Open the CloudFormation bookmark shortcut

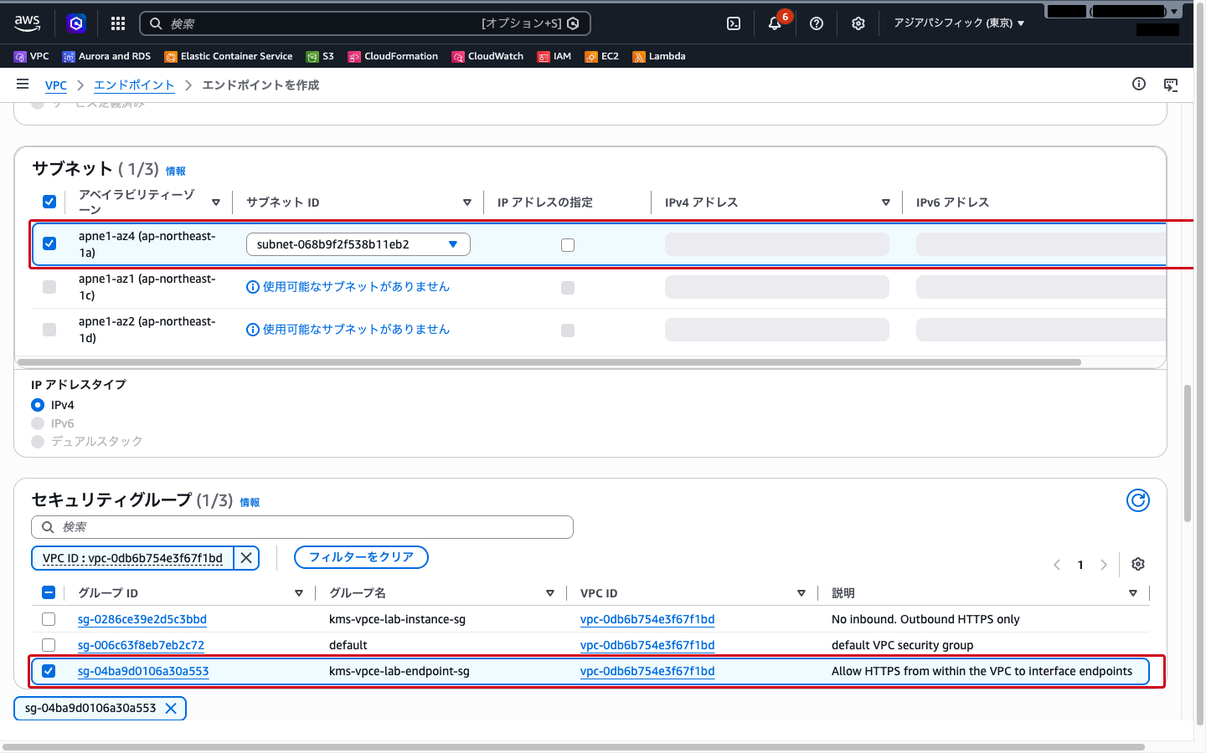(393, 56)
